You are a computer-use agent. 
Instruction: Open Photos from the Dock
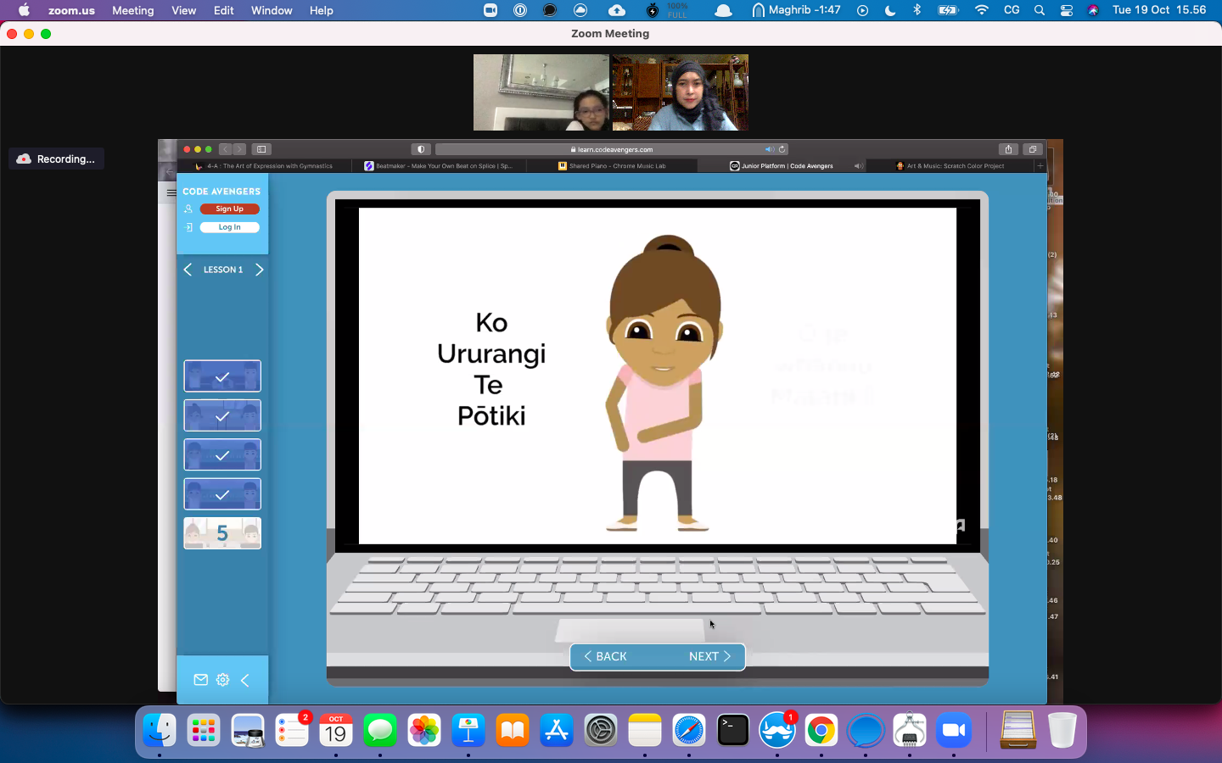tap(424, 730)
